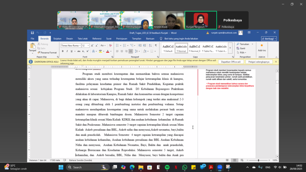Switch to the Tata Letak tab

82,39
